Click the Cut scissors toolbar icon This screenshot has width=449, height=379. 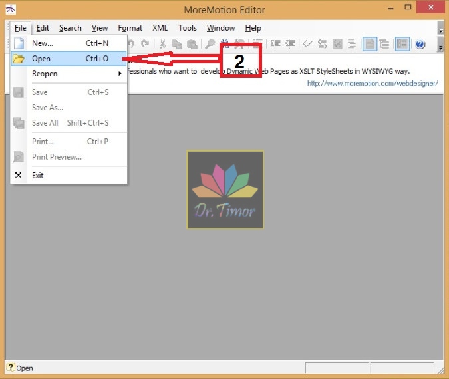tap(162, 44)
